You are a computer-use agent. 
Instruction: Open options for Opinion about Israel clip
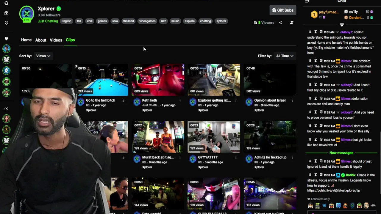292,100
